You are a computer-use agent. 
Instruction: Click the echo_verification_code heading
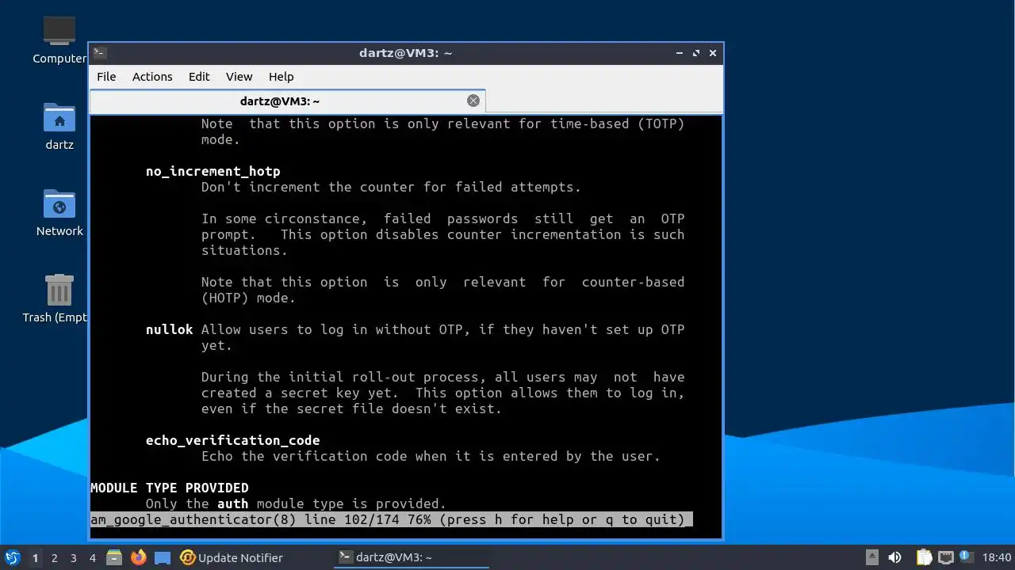tap(233, 440)
